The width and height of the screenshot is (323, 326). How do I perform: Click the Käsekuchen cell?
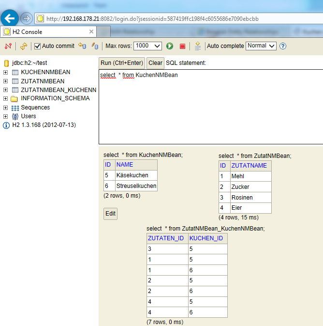click(136, 175)
